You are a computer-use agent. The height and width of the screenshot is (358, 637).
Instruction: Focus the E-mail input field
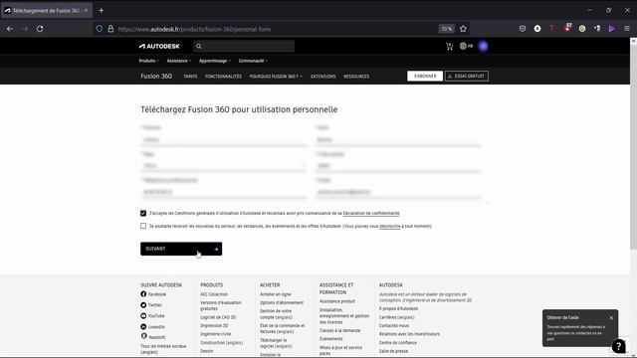point(398,192)
